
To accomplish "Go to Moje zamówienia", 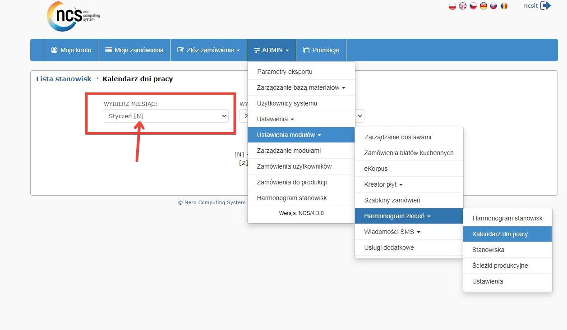I will click(x=134, y=50).
